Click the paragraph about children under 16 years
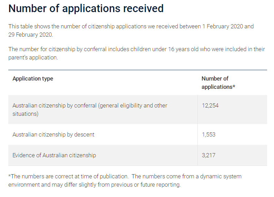The width and height of the screenshot is (274, 197). tap(136, 53)
